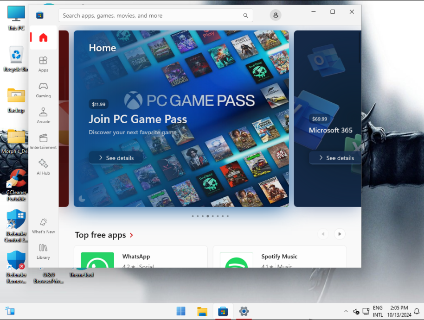
Task: Click the red chevron beside Top free apps
Action: pyautogui.click(x=131, y=235)
